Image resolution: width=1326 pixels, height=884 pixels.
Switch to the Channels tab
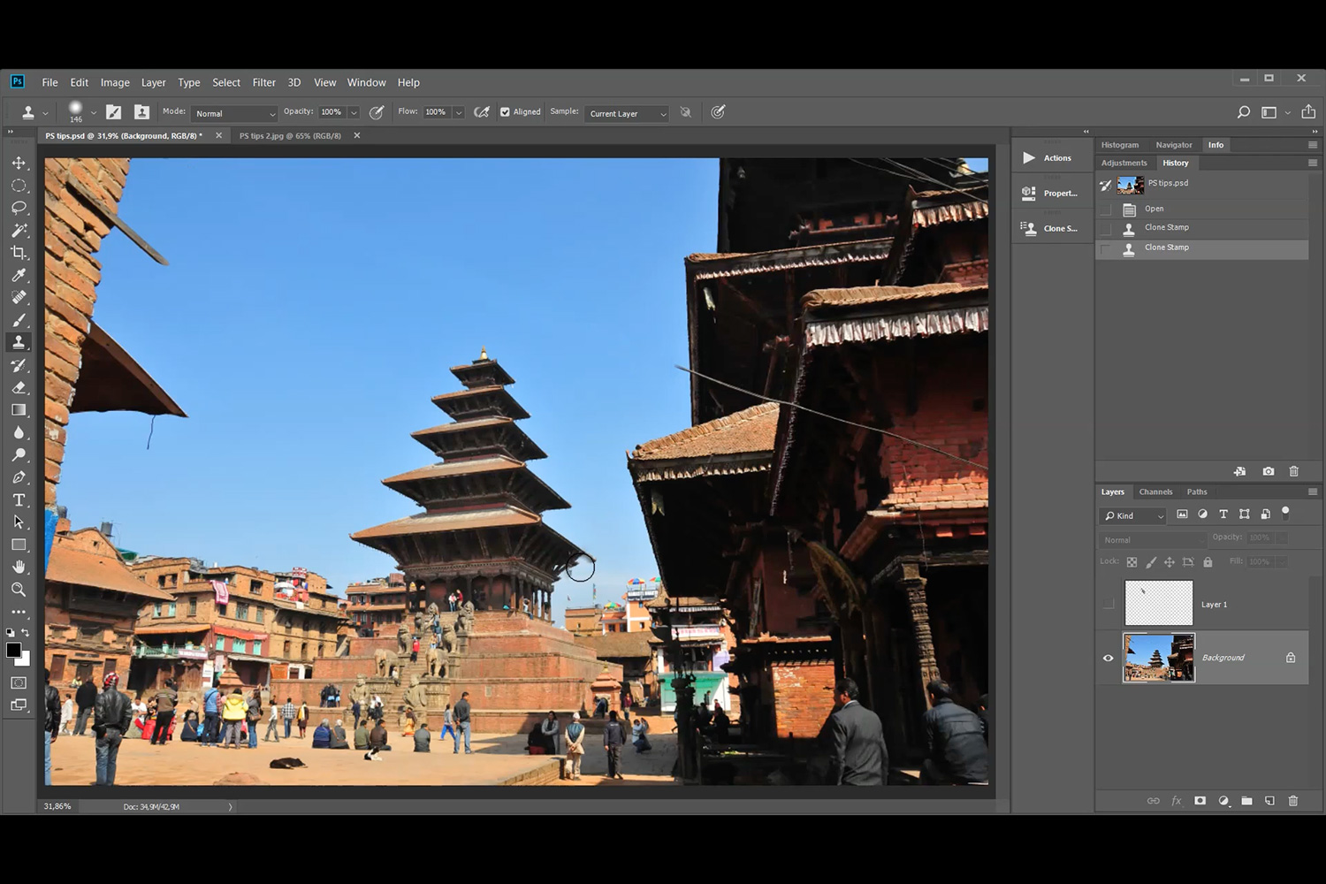point(1155,492)
